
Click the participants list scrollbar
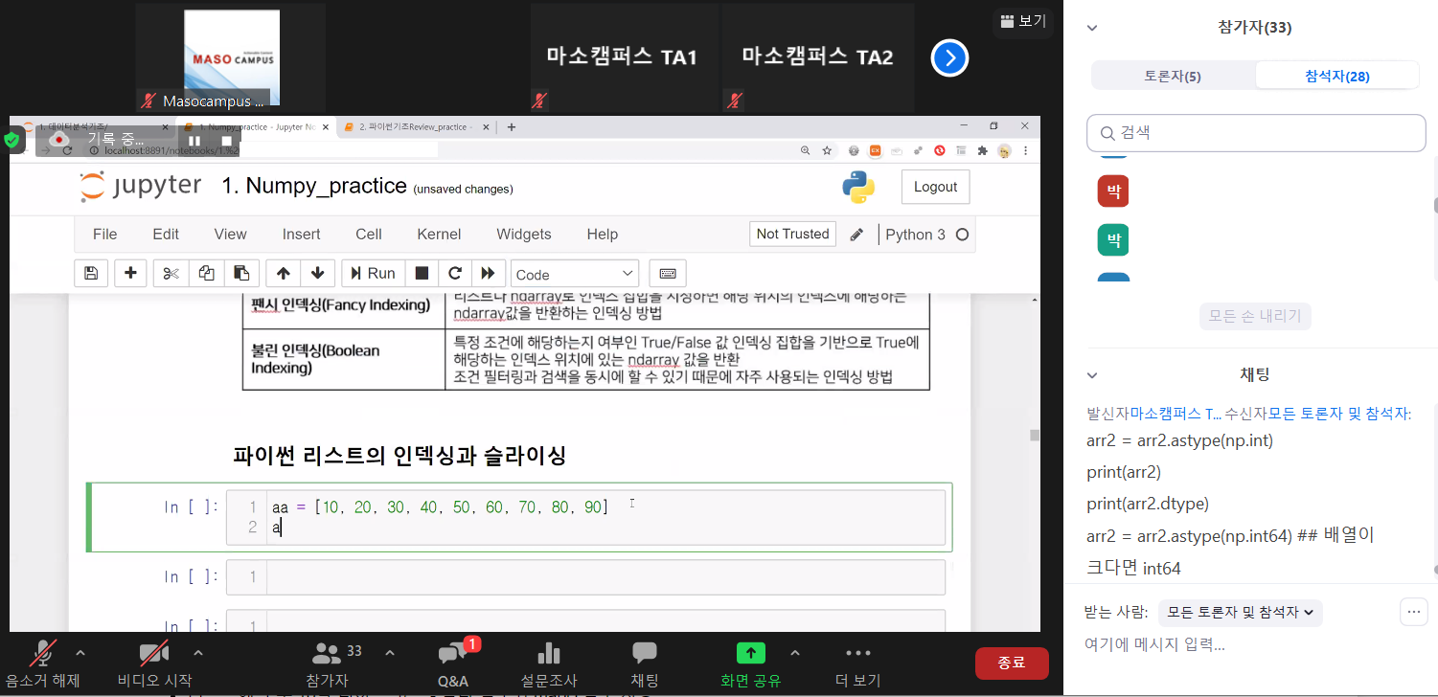click(1434, 206)
